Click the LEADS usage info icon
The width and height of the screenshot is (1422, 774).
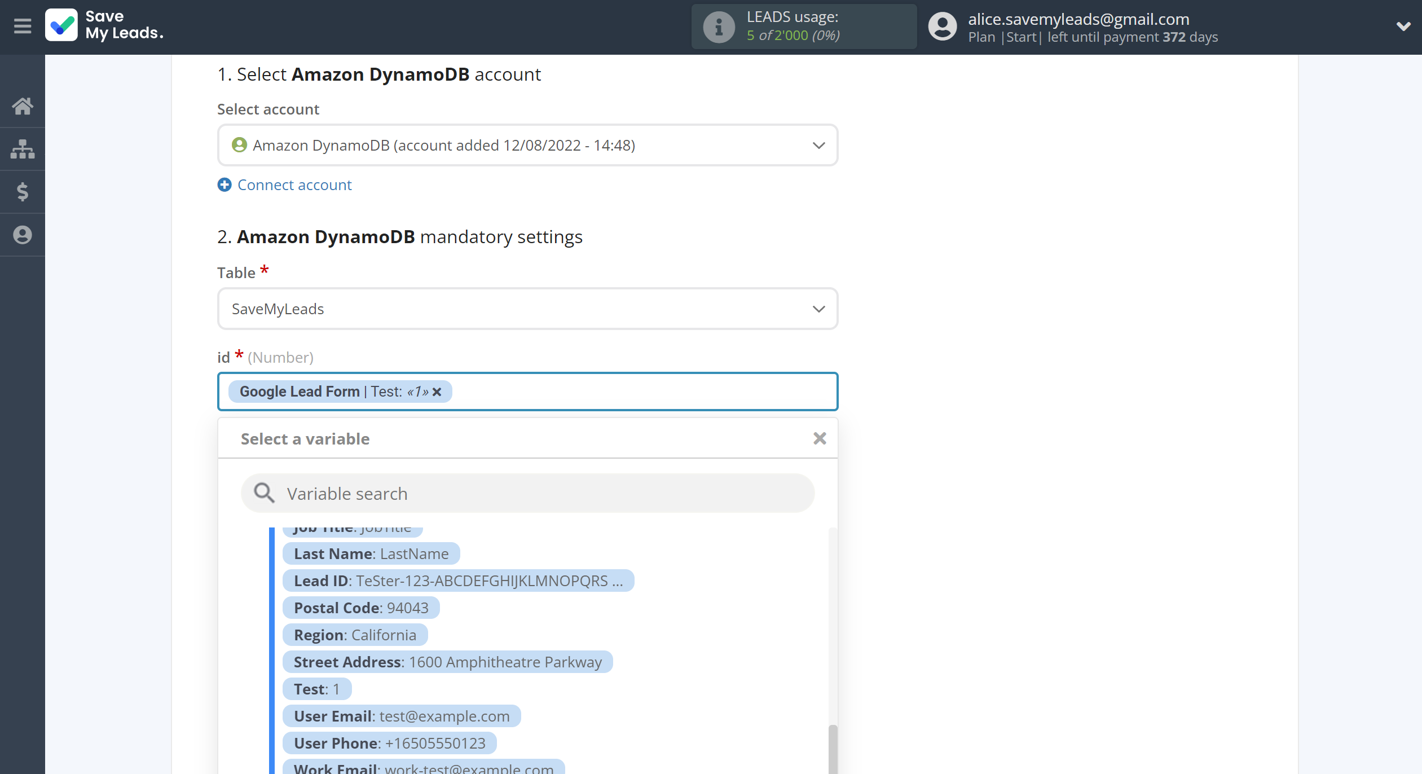click(x=719, y=27)
